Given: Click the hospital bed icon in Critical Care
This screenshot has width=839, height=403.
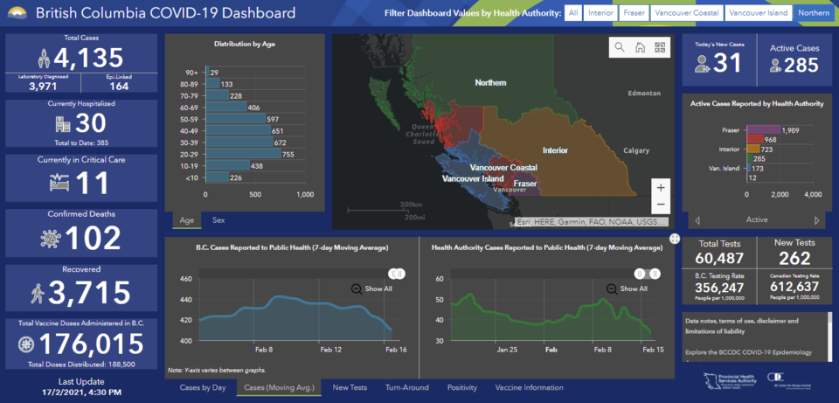Looking at the screenshot, I should (59, 182).
